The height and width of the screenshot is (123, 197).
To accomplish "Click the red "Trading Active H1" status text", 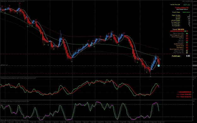I will [182, 8].
